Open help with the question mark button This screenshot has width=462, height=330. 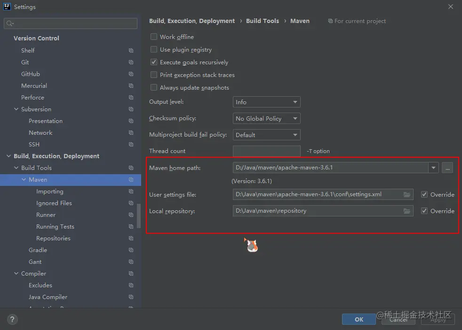tap(12, 319)
